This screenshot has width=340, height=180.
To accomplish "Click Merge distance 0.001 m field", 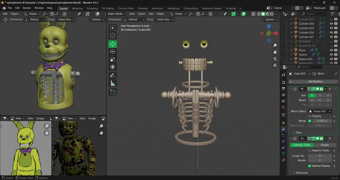I will (x=322, y=121).
